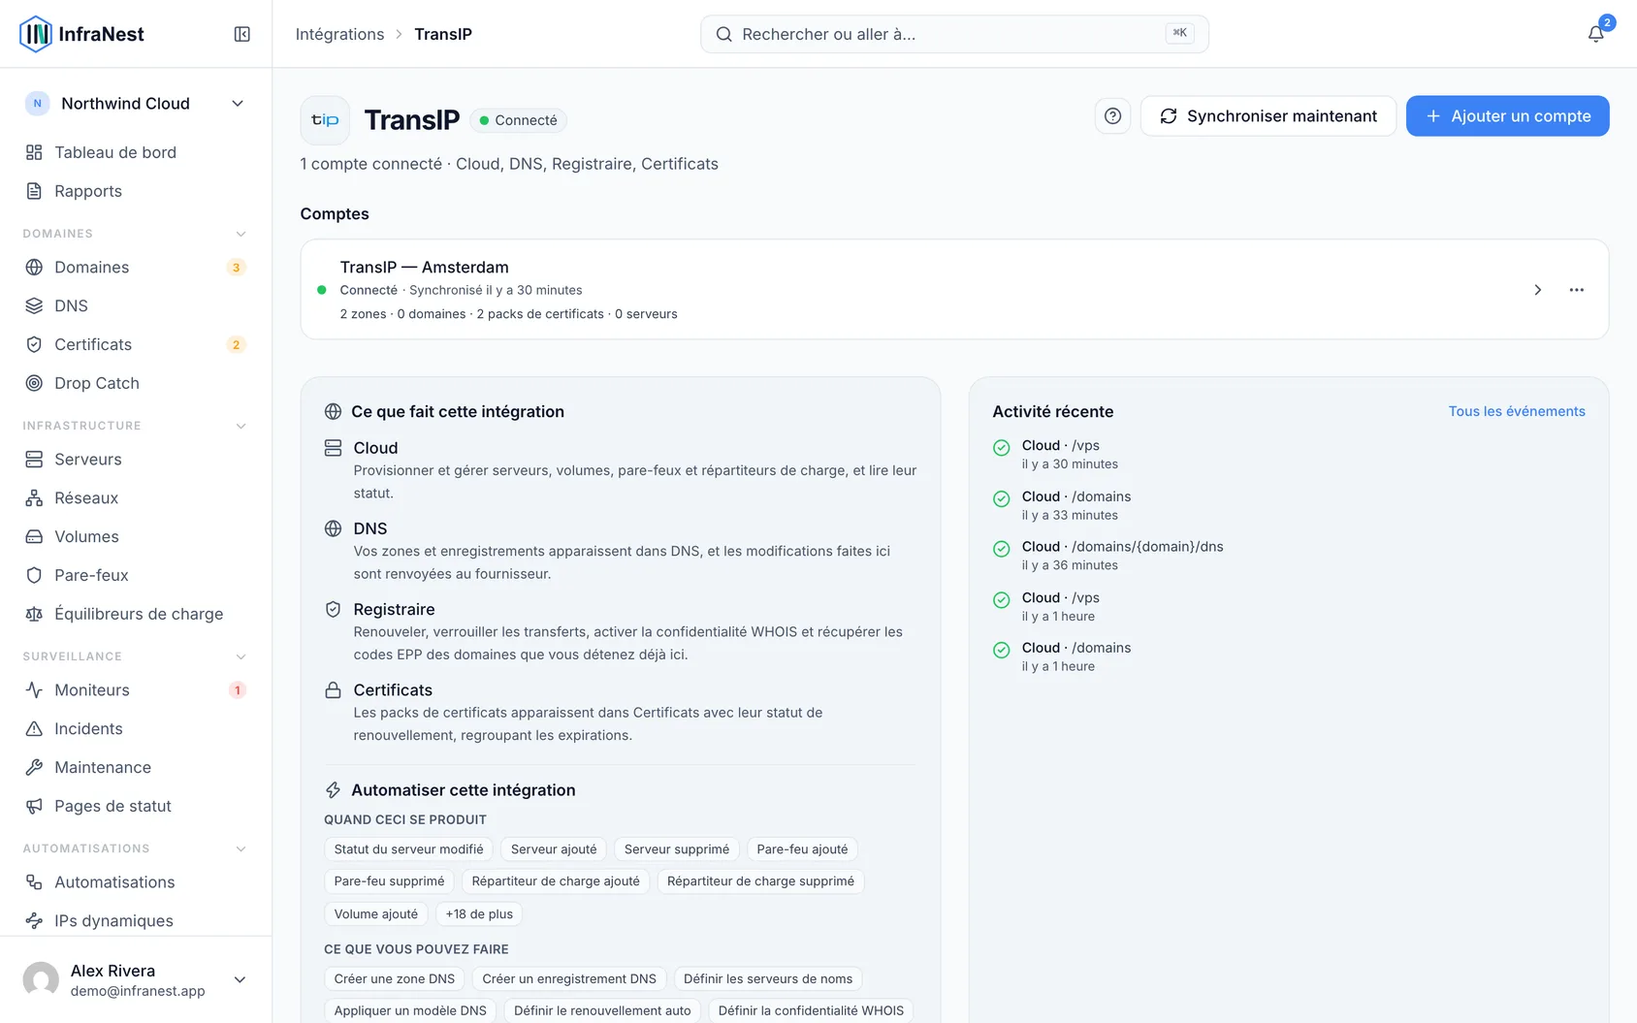Click the Serveurs icon in sidebar
Image resolution: width=1637 pixels, height=1023 pixels.
(x=34, y=459)
